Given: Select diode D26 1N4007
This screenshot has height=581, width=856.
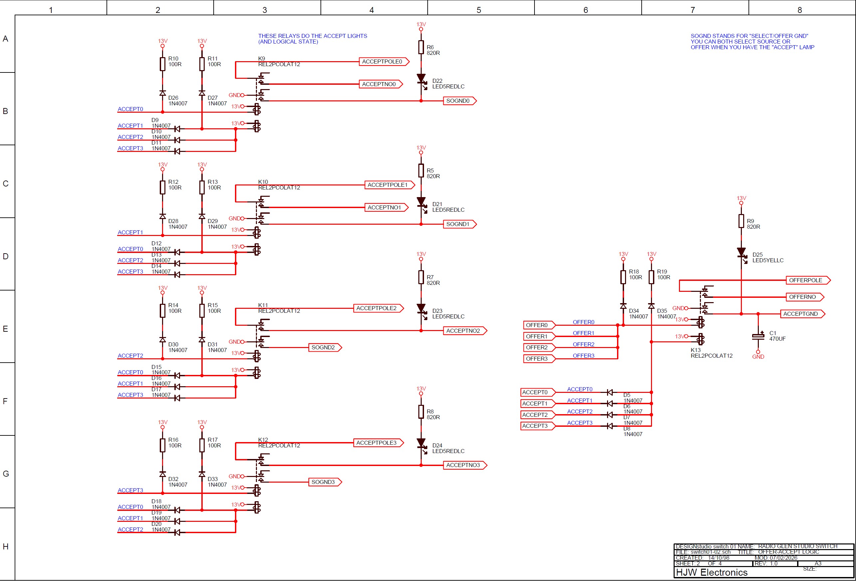Looking at the screenshot, I should [162, 94].
